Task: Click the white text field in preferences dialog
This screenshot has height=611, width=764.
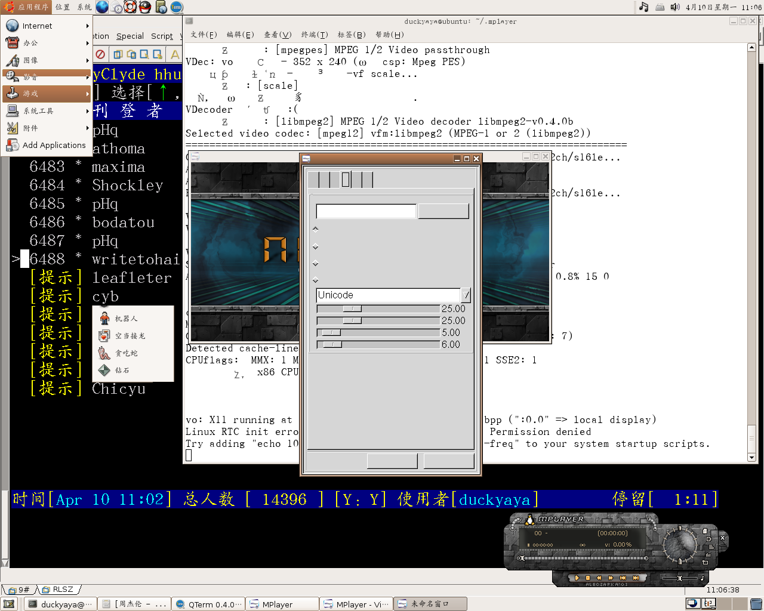Action: pyautogui.click(x=366, y=211)
